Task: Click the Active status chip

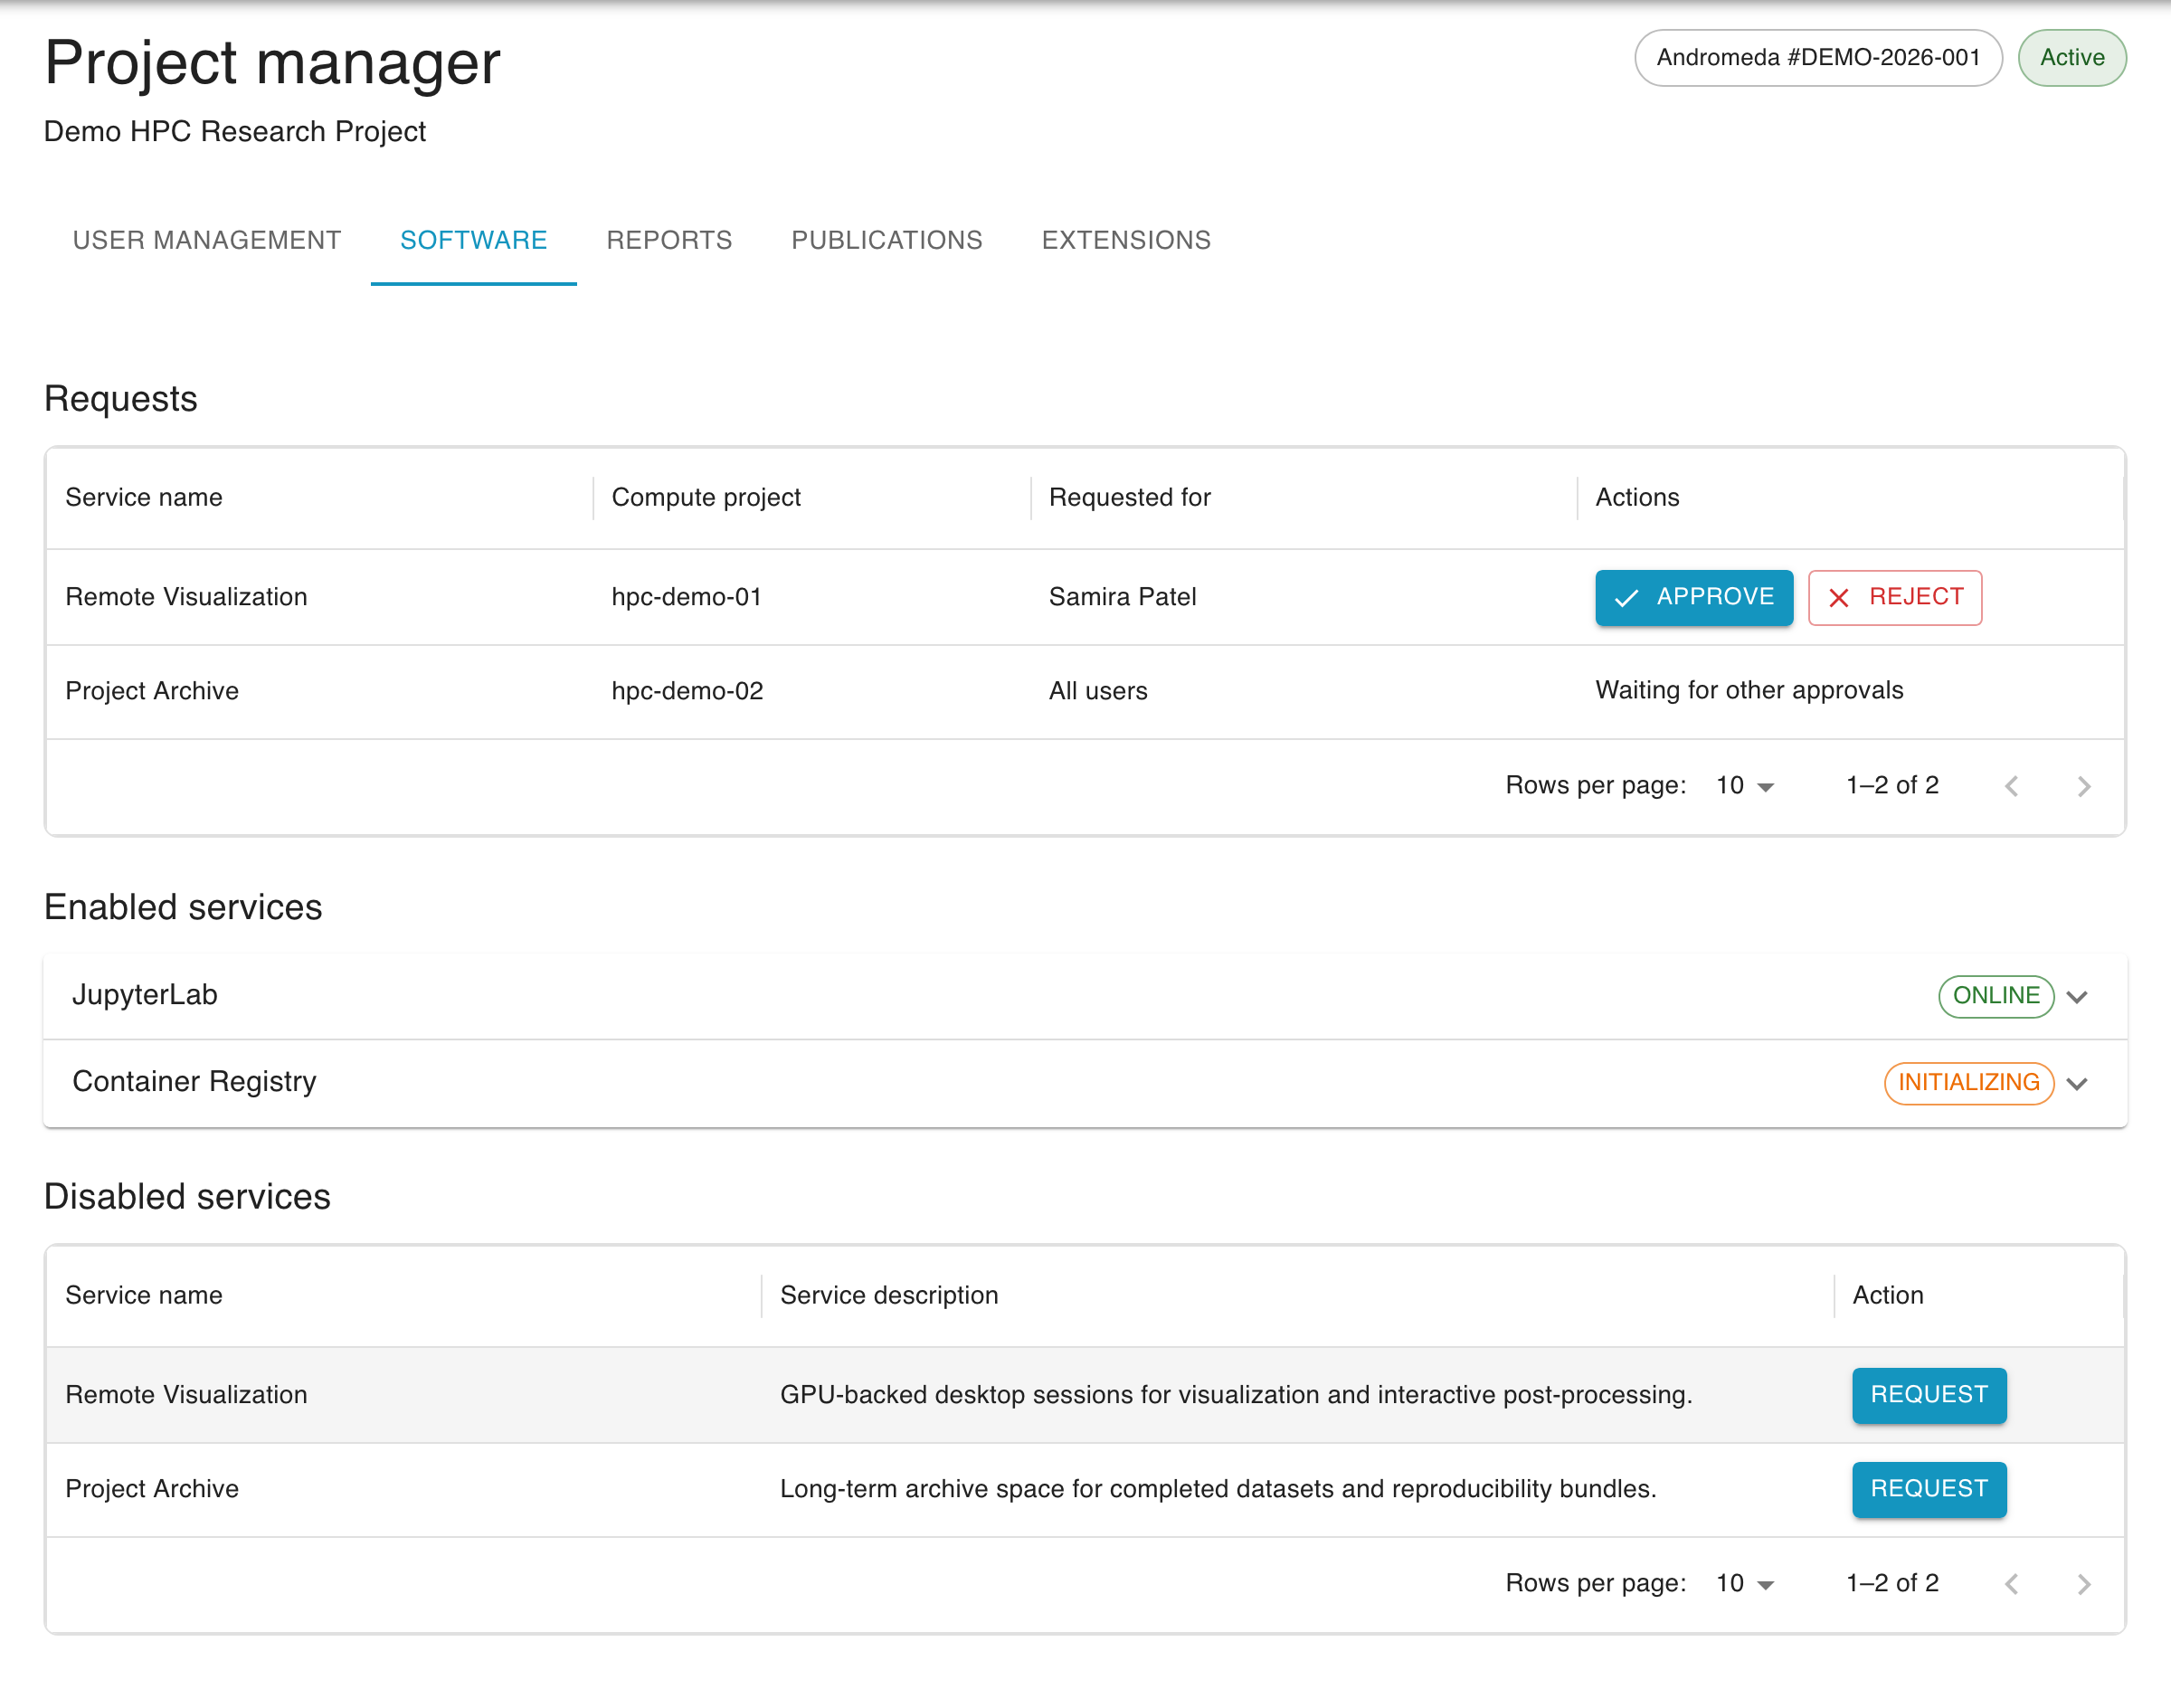Action: 2072,58
